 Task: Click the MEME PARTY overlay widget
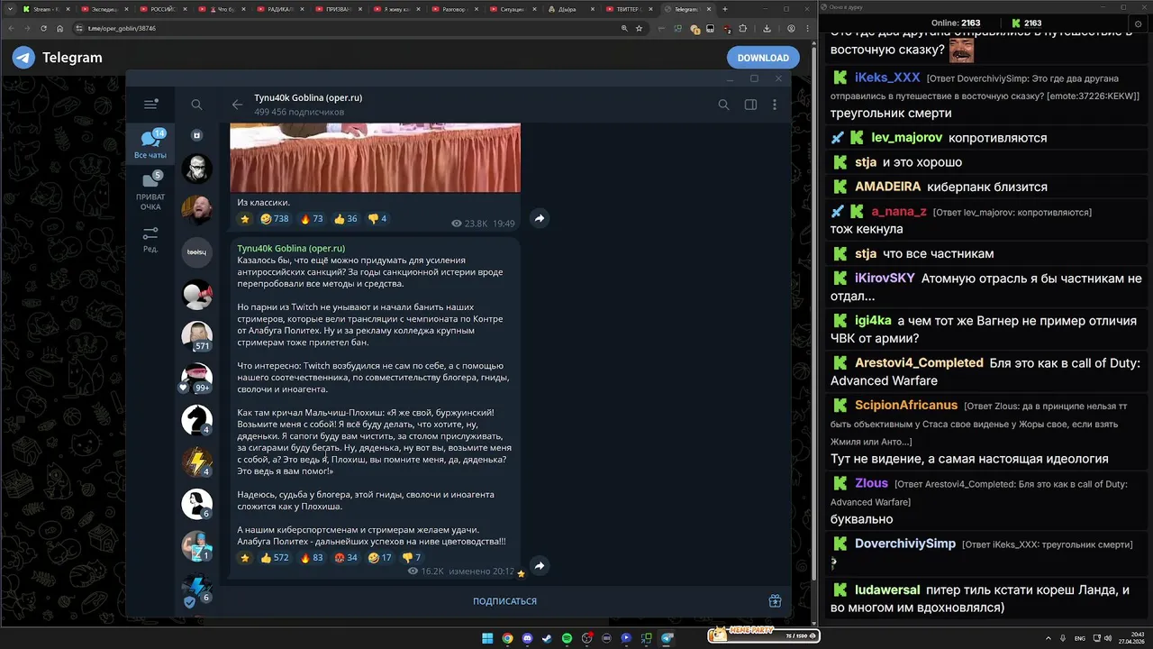pos(763,635)
